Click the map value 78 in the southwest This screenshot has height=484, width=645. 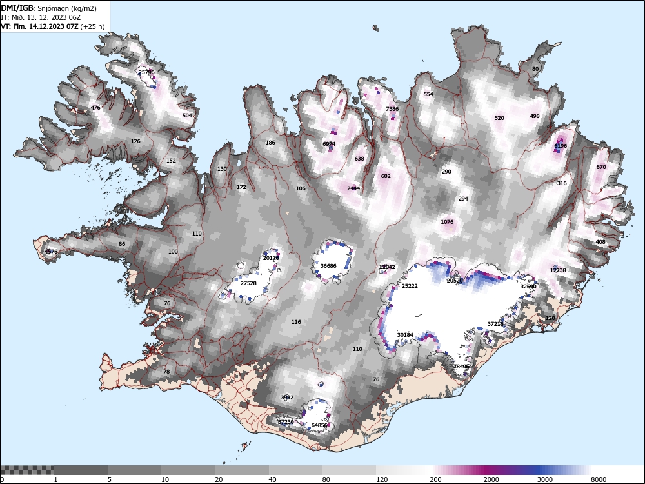[x=166, y=372]
